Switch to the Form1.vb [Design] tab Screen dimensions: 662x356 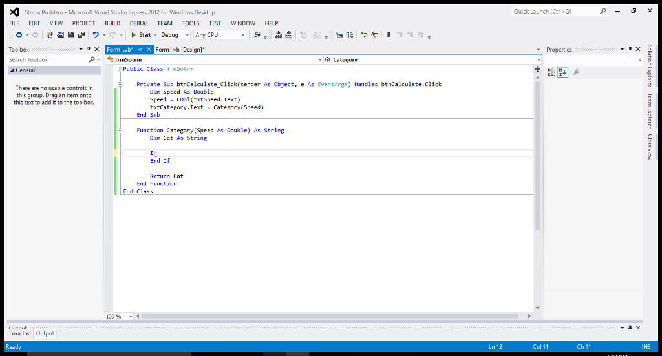180,50
